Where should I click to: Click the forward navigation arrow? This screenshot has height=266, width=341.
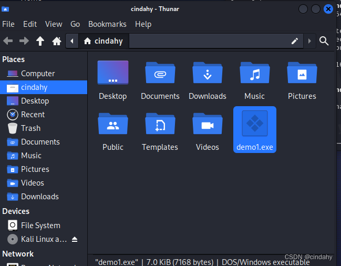(x=24, y=41)
